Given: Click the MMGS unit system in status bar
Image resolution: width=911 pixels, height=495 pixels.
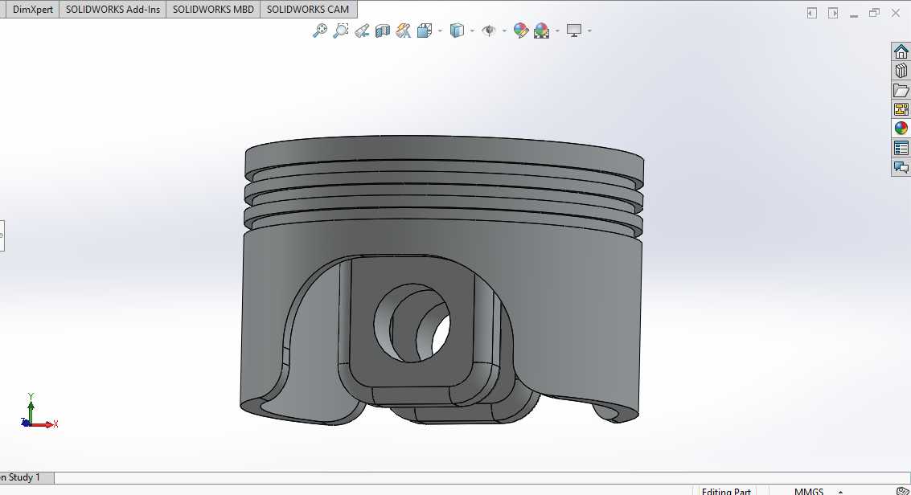Looking at the screenshot, I should point(809,491).
